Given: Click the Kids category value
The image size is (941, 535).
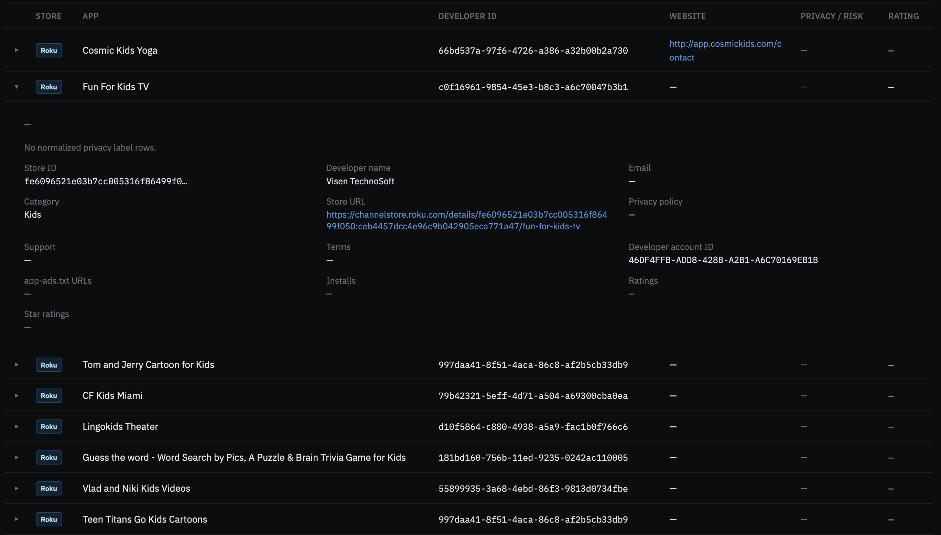Looking at the screenshot, I should tap(32, 215).
